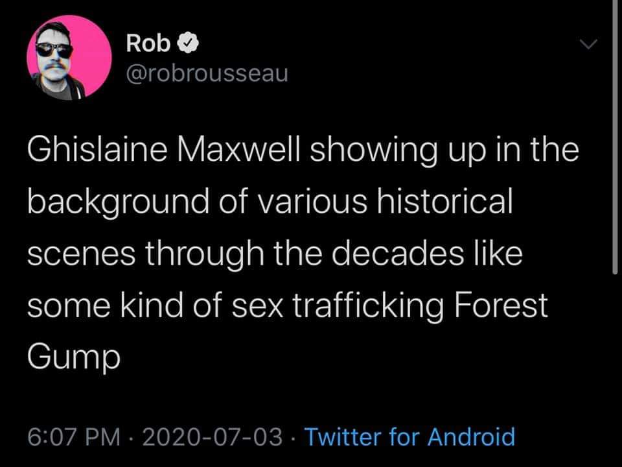Open the tweet options chevron menu
This screenshot has height=467, width=622.
[x=588, y=45]
